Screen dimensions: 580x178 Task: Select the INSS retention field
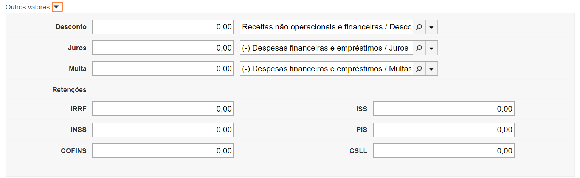point(163,130)
